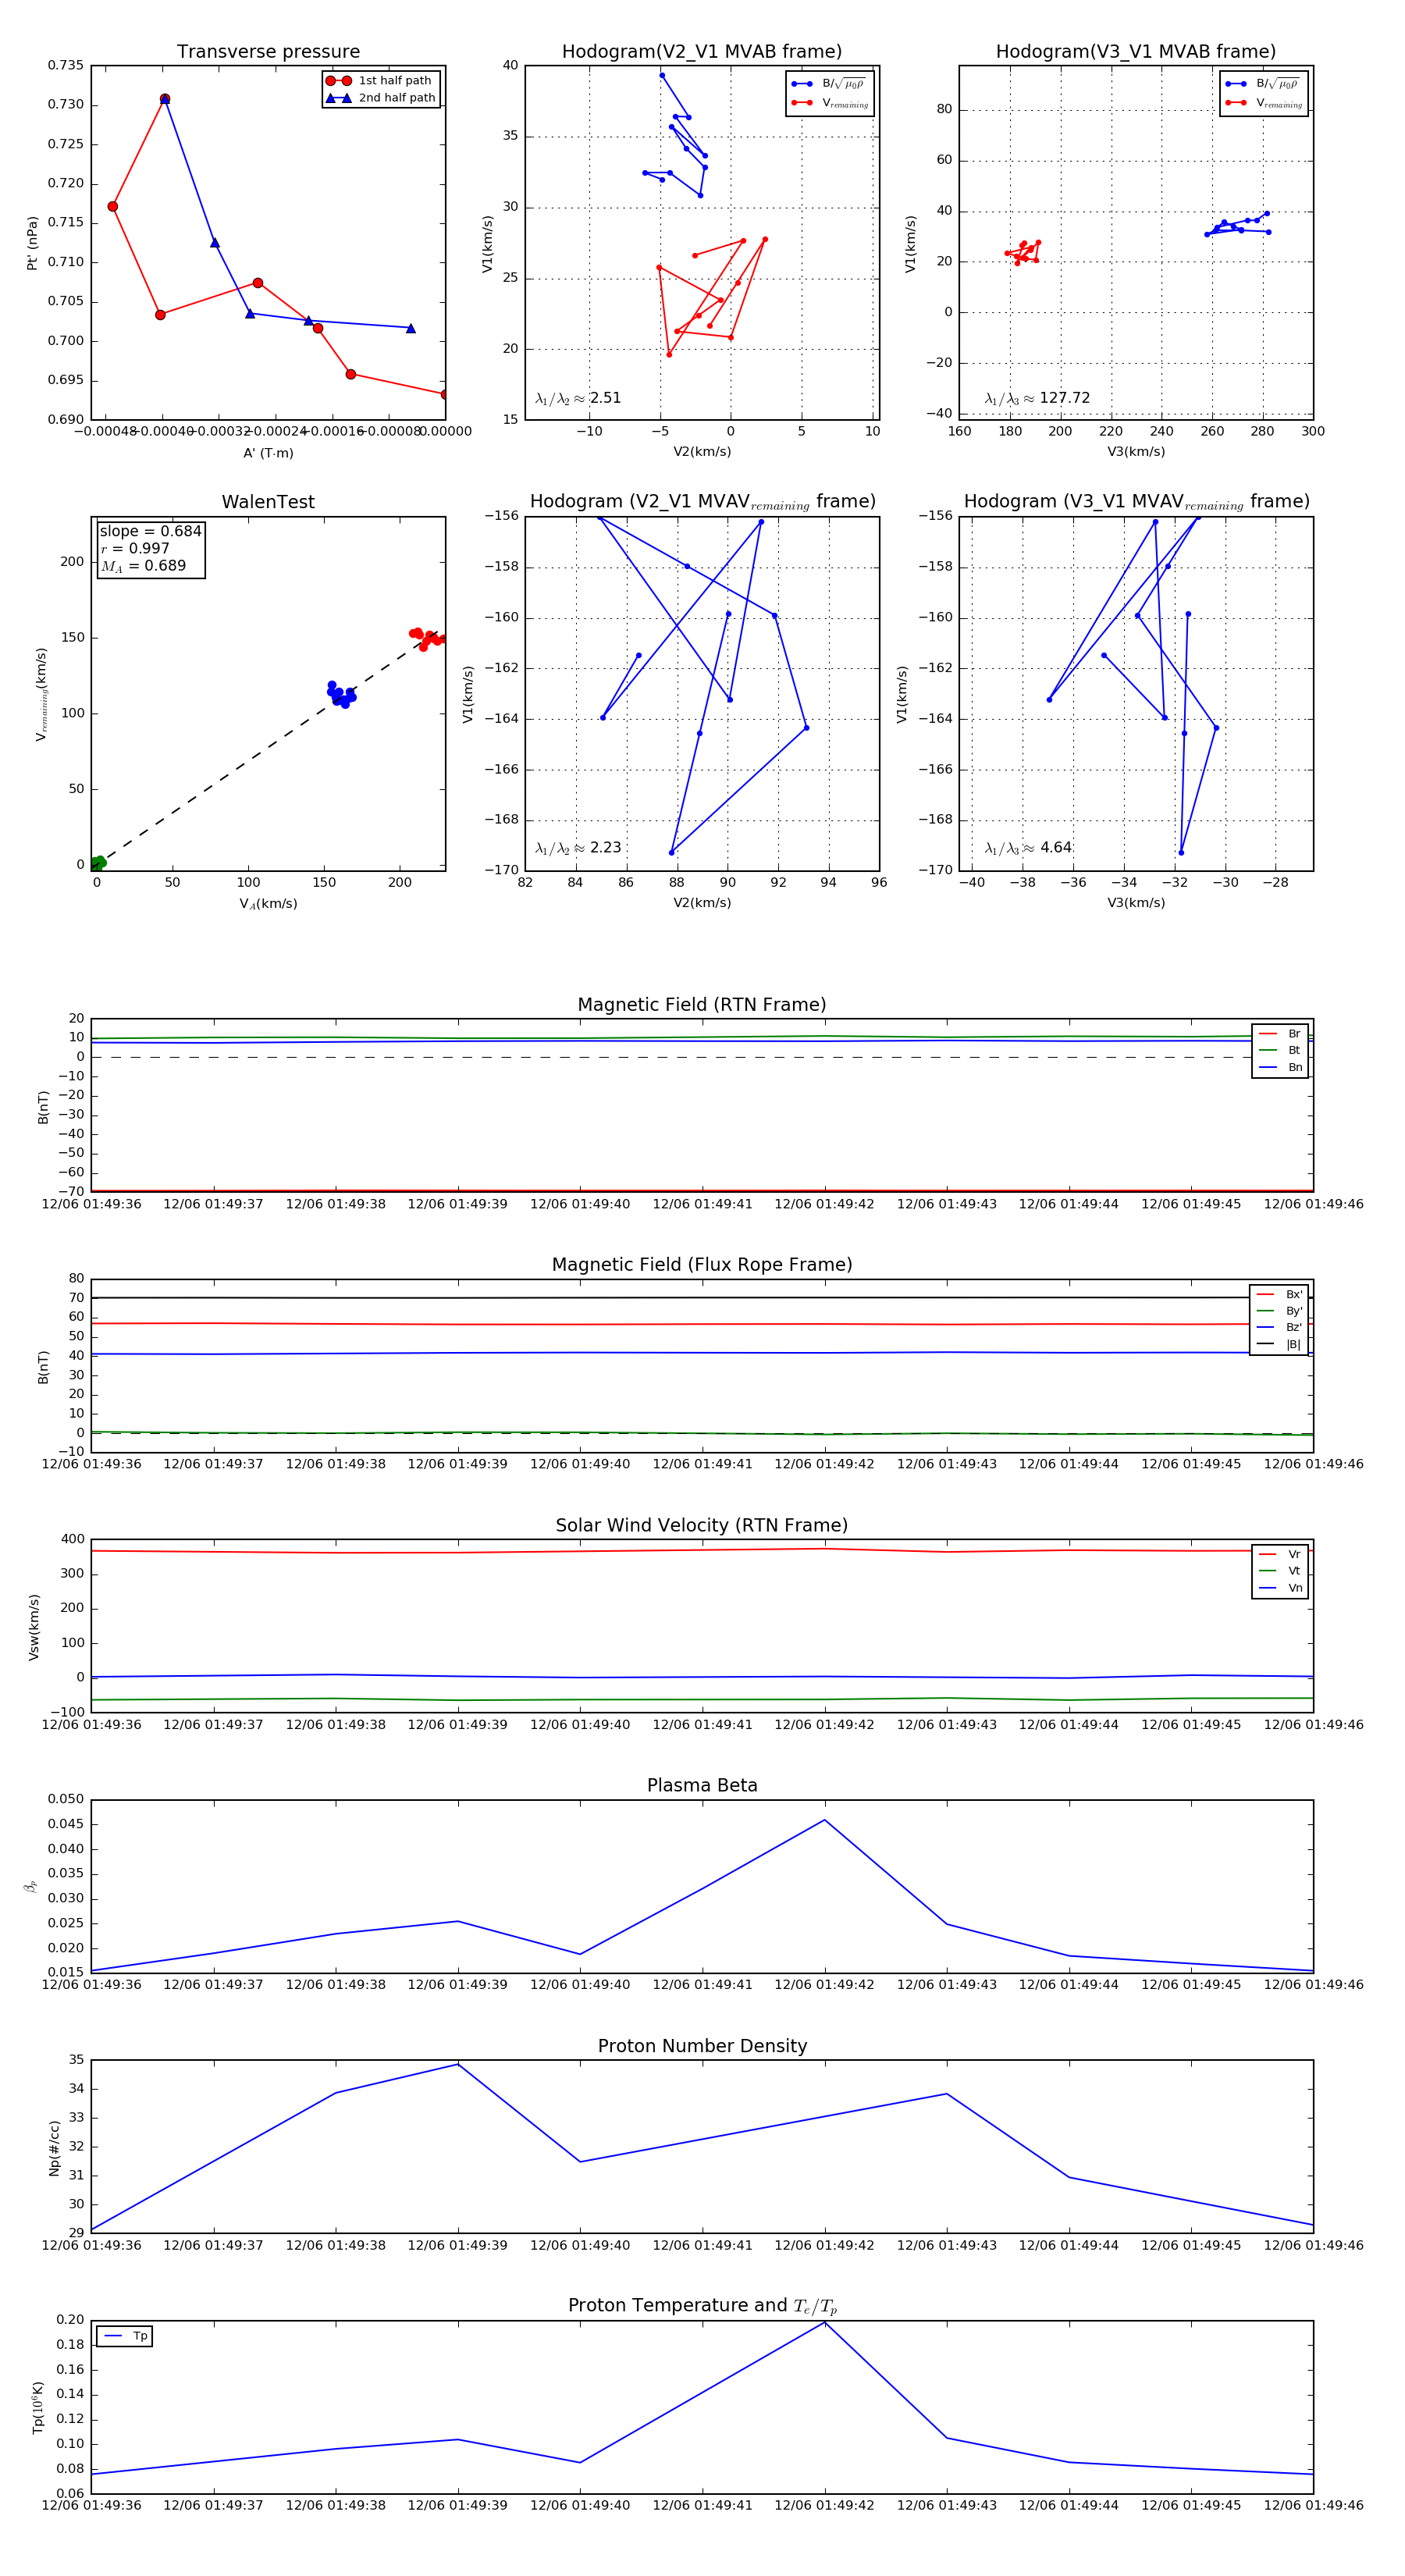1405x2576 pixels.
Task: Click the 'Proton Temperature and Te/Tp' title
Action: coord(702,2306)
